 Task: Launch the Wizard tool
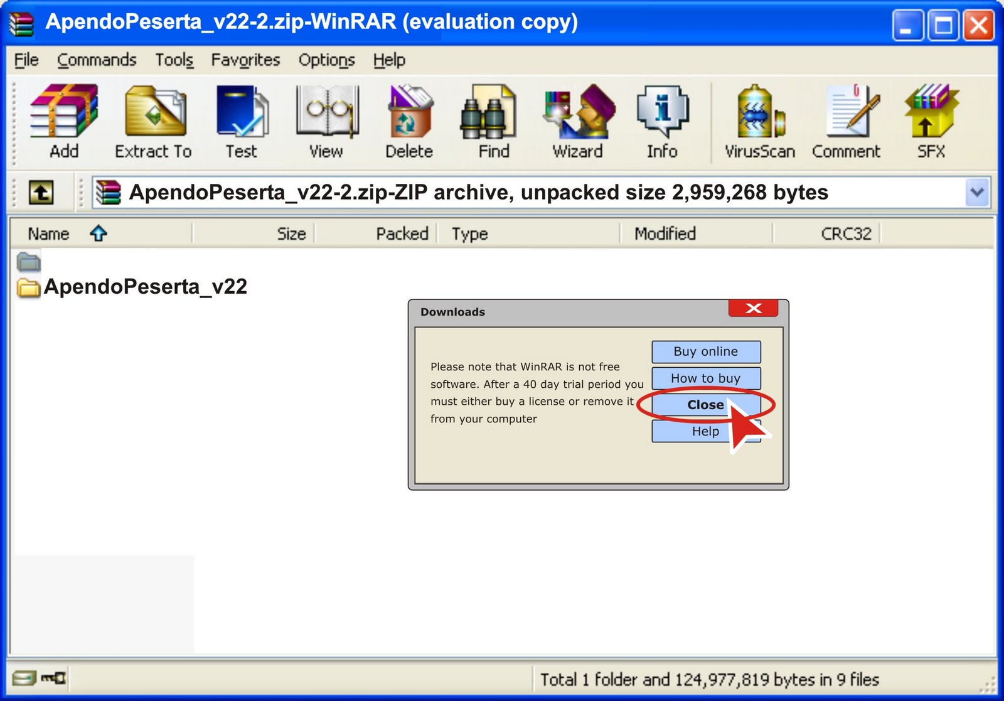coord(578,121)
